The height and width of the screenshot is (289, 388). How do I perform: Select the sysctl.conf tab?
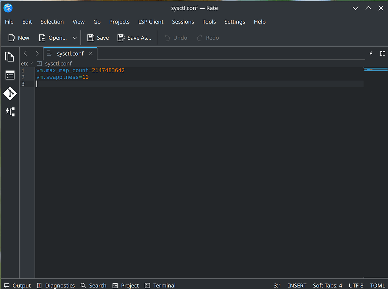(x=69, y=53)
